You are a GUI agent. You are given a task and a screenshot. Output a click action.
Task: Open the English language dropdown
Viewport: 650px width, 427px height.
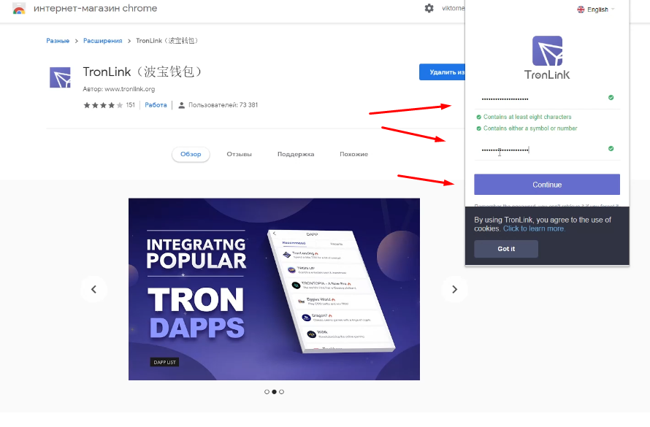pos(597,9)
